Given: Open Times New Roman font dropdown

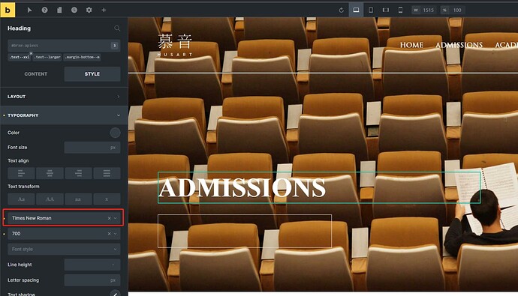Looking at the screenshot, I should pyautogui.click(x=64, y=218).
